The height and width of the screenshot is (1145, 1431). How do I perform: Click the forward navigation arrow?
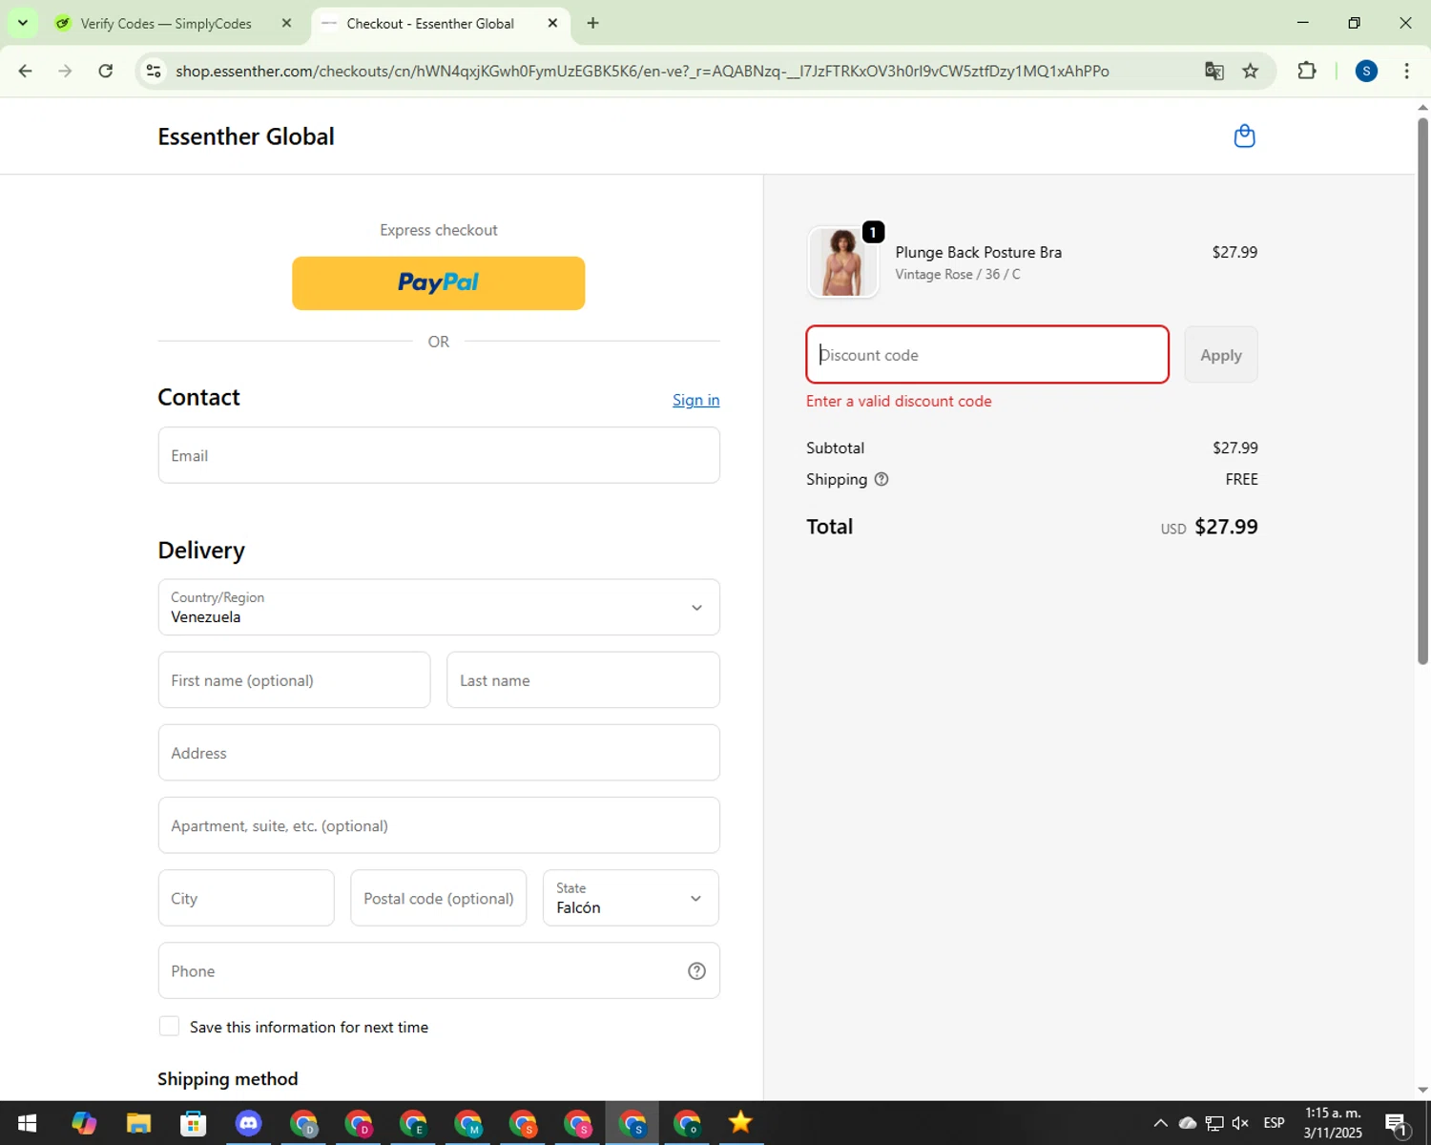[65, 71]
